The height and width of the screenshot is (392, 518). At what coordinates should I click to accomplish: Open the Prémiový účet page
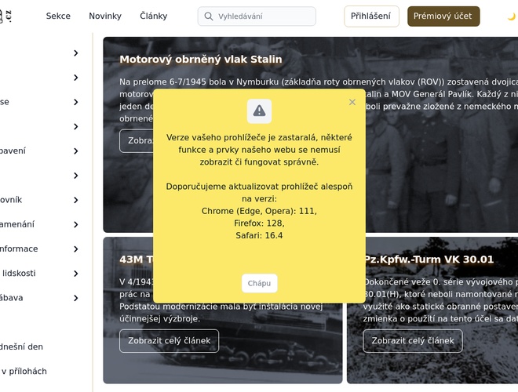pyautogui.click(x=443, y=16)
